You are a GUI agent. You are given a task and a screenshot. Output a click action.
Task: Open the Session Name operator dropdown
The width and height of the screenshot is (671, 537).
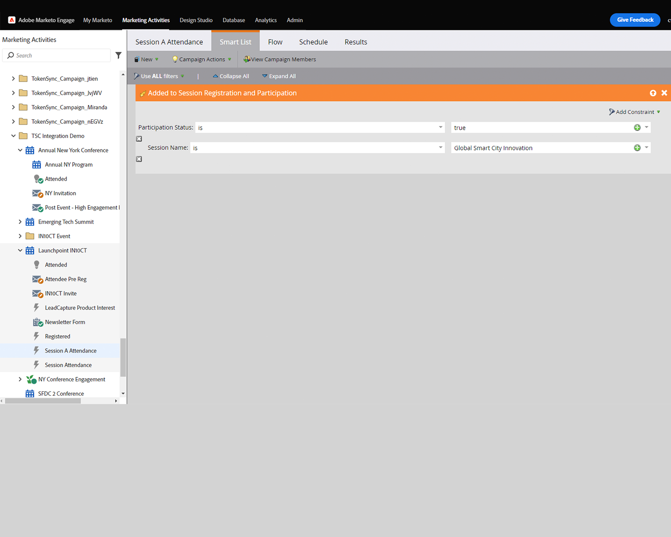(440, 148)
